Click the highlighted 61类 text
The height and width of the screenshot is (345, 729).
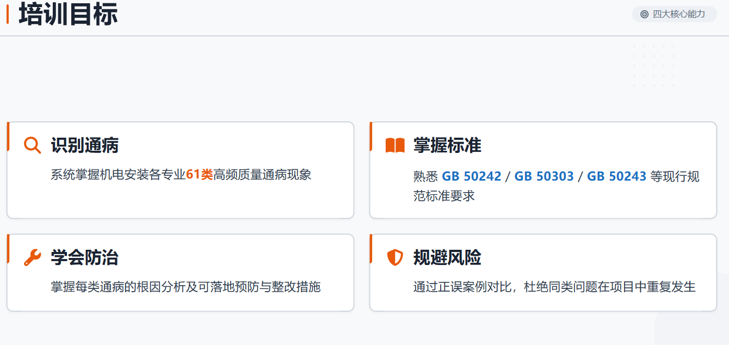click(200, 175)
